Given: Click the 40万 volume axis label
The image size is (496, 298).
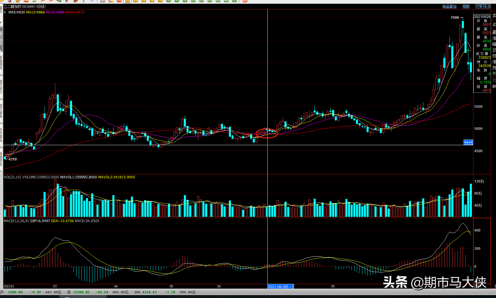Looking at the screenshot, I should [x=478, y=205].
